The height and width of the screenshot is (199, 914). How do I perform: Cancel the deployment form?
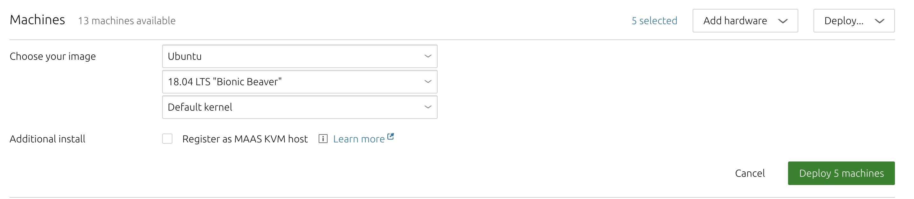click(x=750, y=173)
